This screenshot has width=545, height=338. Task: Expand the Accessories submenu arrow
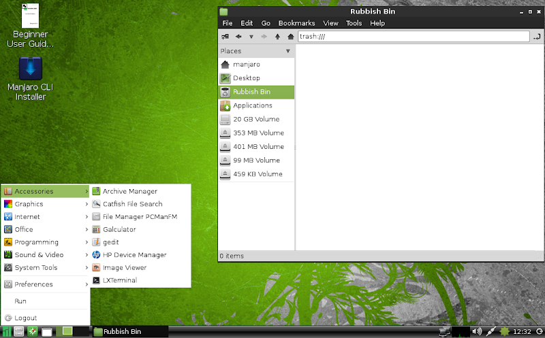(87, 191)
